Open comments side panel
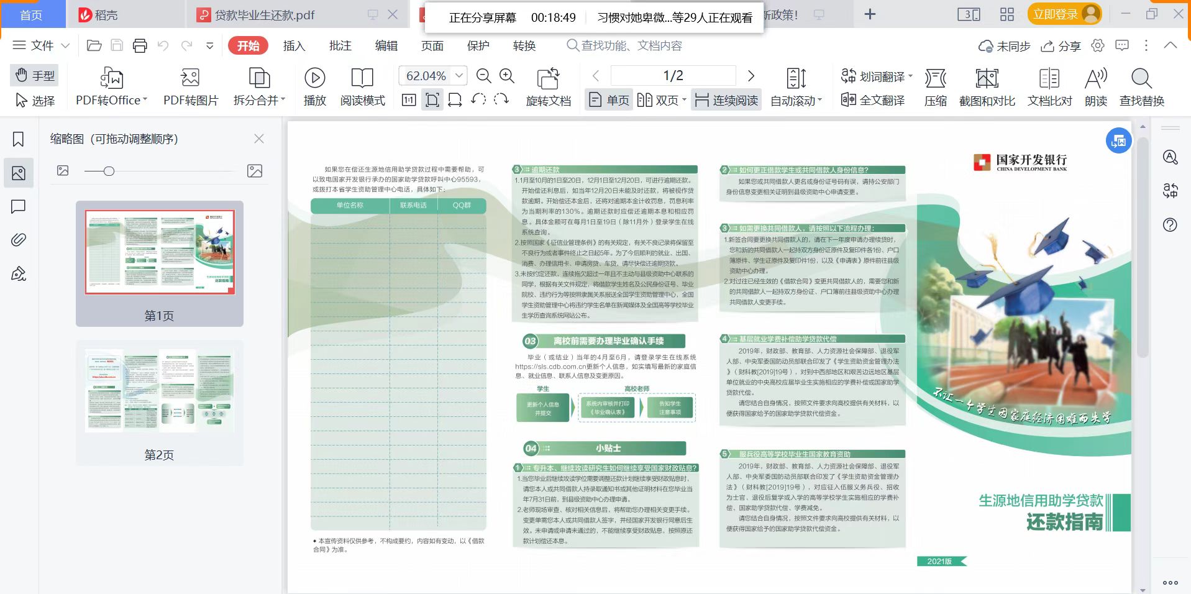Image resolution: width=1191 pixels, height=594 pixels. tap(19, 206)
